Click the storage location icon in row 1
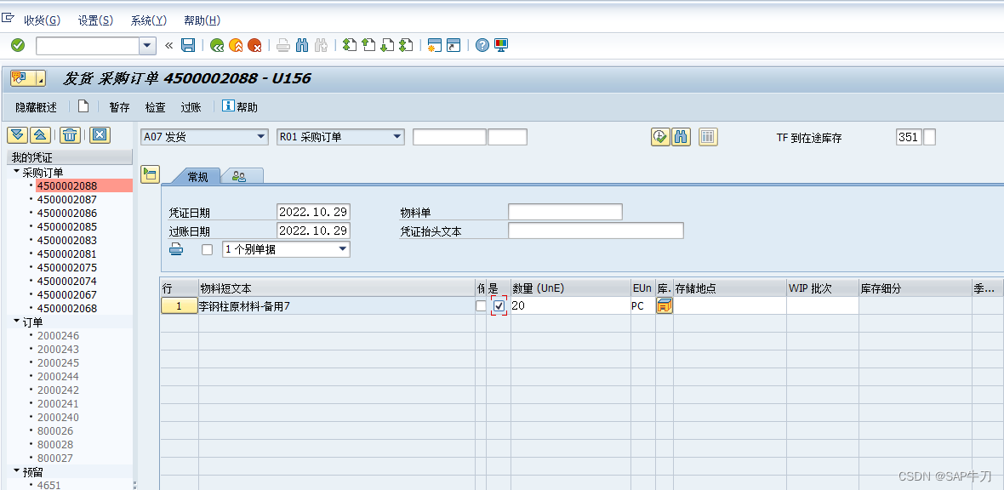The height and width of the screenshot is (490, 1004). pyautogui.click(x=664, y=306)
